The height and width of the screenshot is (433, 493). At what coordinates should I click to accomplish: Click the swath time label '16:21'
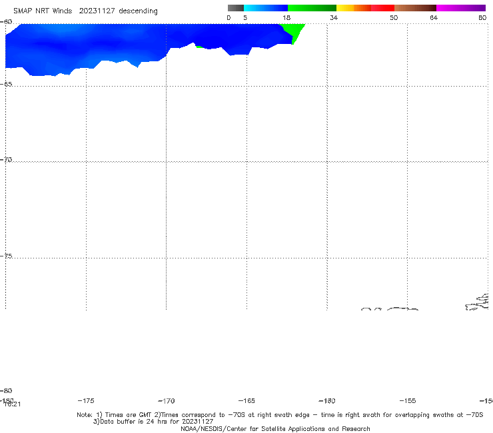tap(12, 404)
